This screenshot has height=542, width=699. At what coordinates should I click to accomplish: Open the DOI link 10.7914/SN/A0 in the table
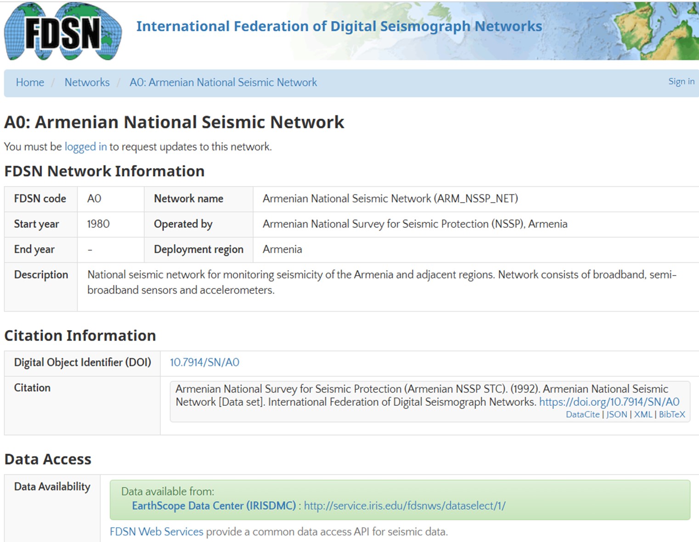[x=204, y=363]
